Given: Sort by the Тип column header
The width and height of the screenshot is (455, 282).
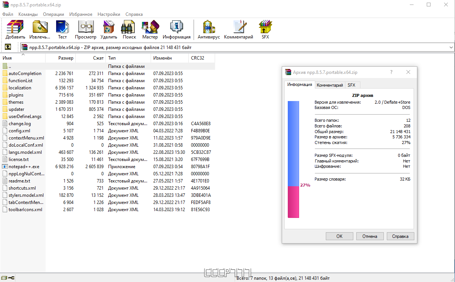Looking at the screenshot, I should point(128,58).
